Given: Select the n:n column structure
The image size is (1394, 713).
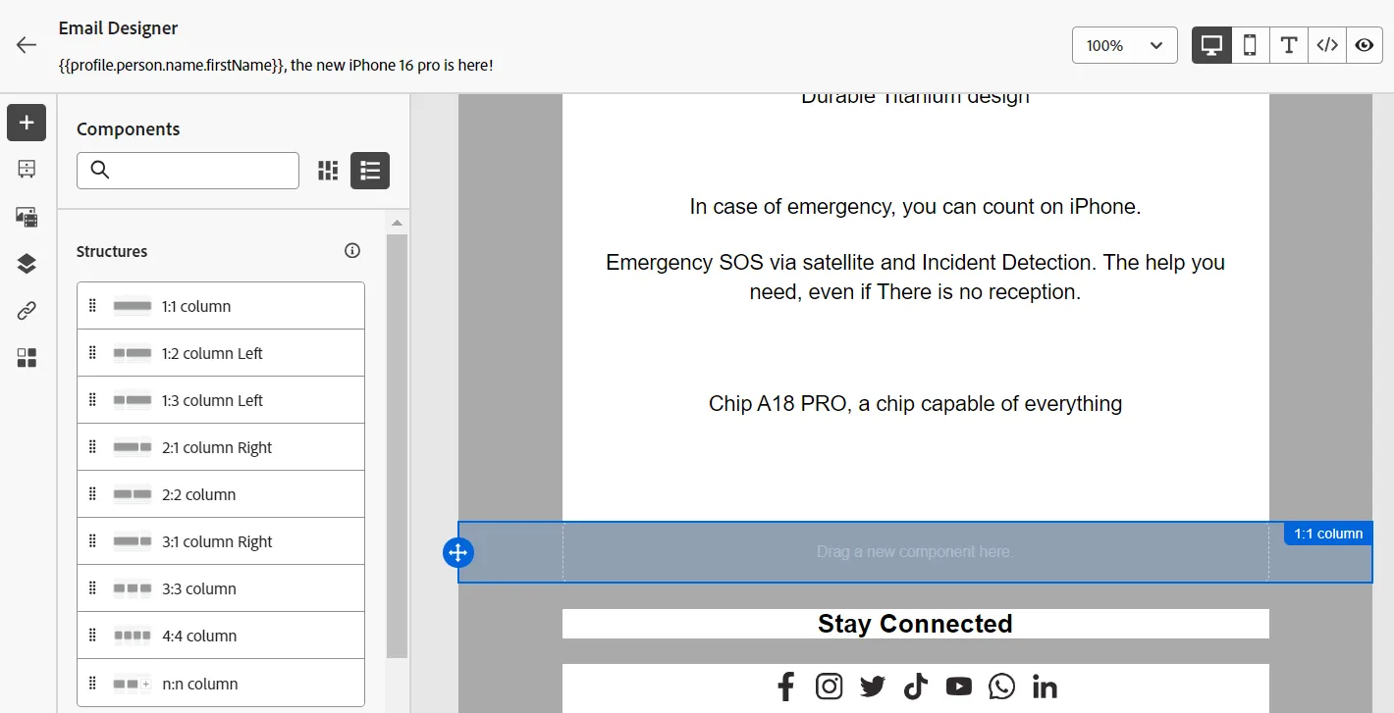Looking at the screenshot, I should pyautogui.click(x=221, y=684).
